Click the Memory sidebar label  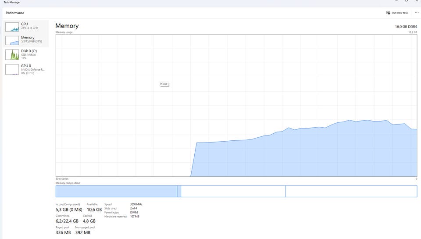click(28, 37)
